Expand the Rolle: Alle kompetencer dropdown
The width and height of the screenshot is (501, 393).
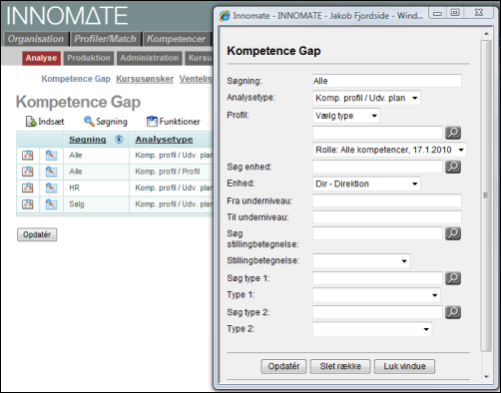pos(389,150)
